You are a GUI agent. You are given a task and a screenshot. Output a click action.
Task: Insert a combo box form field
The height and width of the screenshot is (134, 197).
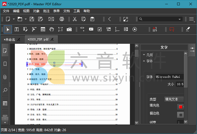click(108, 29)
